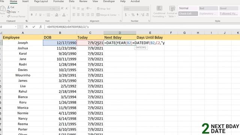The height and width of the screenshot is (135, 240).
Task: Toggle Center horizontal alignment
Action: point(78,15)
